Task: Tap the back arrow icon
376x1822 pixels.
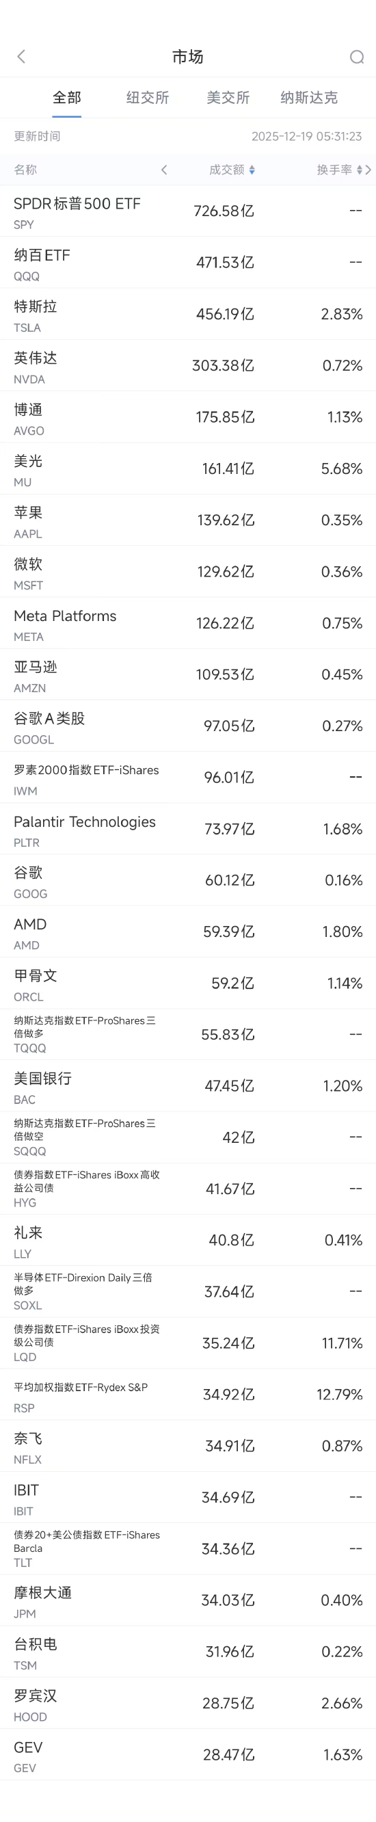Action: click(x=21, y=57)
